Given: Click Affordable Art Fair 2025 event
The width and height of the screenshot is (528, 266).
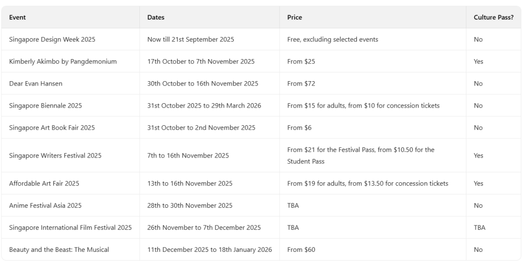Looking at the screenshot, I should tap(44, 183).
